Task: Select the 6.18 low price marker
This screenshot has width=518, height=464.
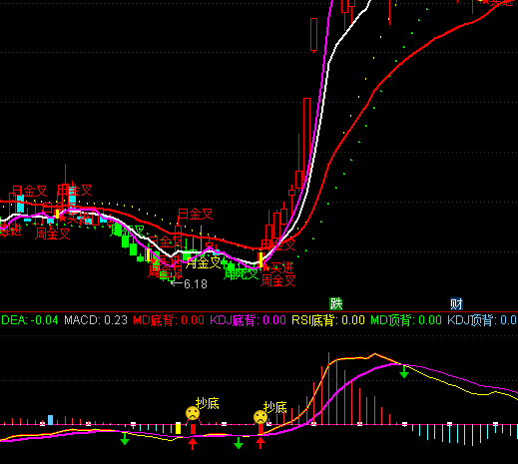Action: tap(189, 283)
